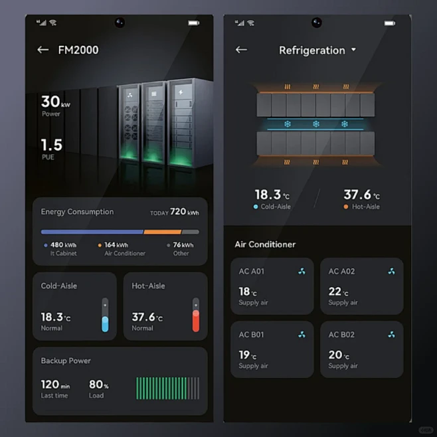Select the middle snowflake cold-aisle icon
Screen dimensions: 437x437
tap(315, 124)
